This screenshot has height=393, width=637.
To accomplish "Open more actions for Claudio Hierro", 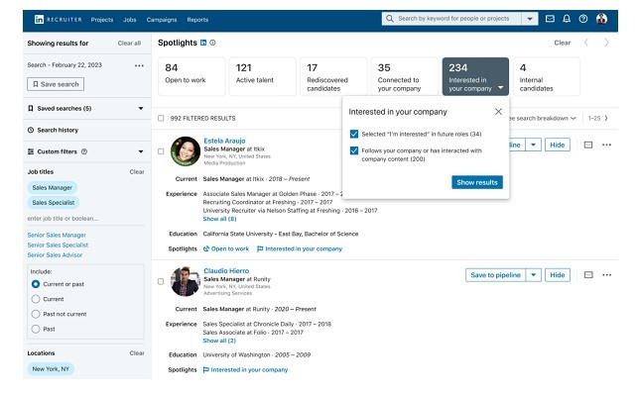I will [606, 275].
